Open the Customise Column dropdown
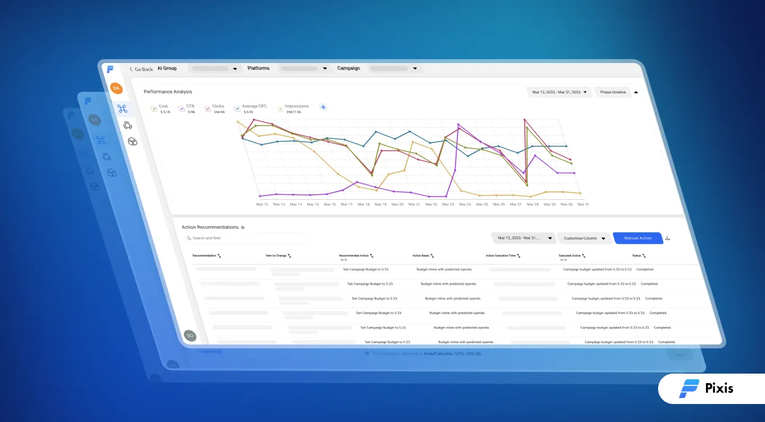 click(x=585, y=238)
